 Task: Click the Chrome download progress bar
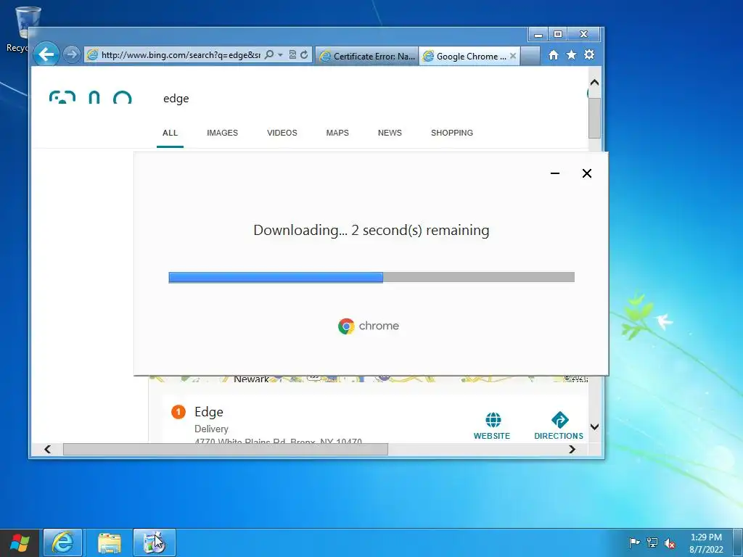(371, 277)
